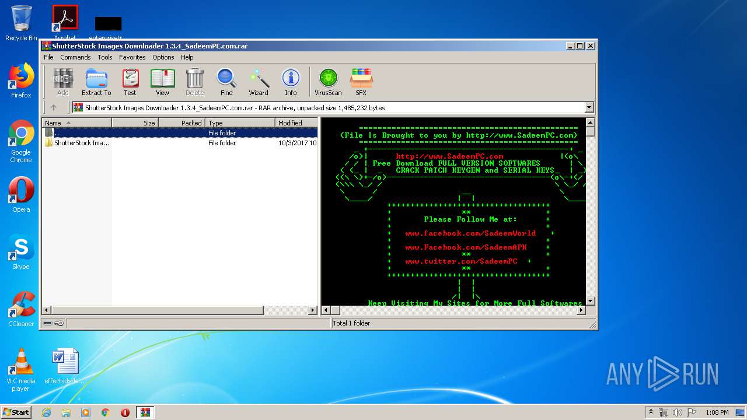Open media player taskbar icon
Viewport: 747px width, 420px height.
tap(86, 412)
